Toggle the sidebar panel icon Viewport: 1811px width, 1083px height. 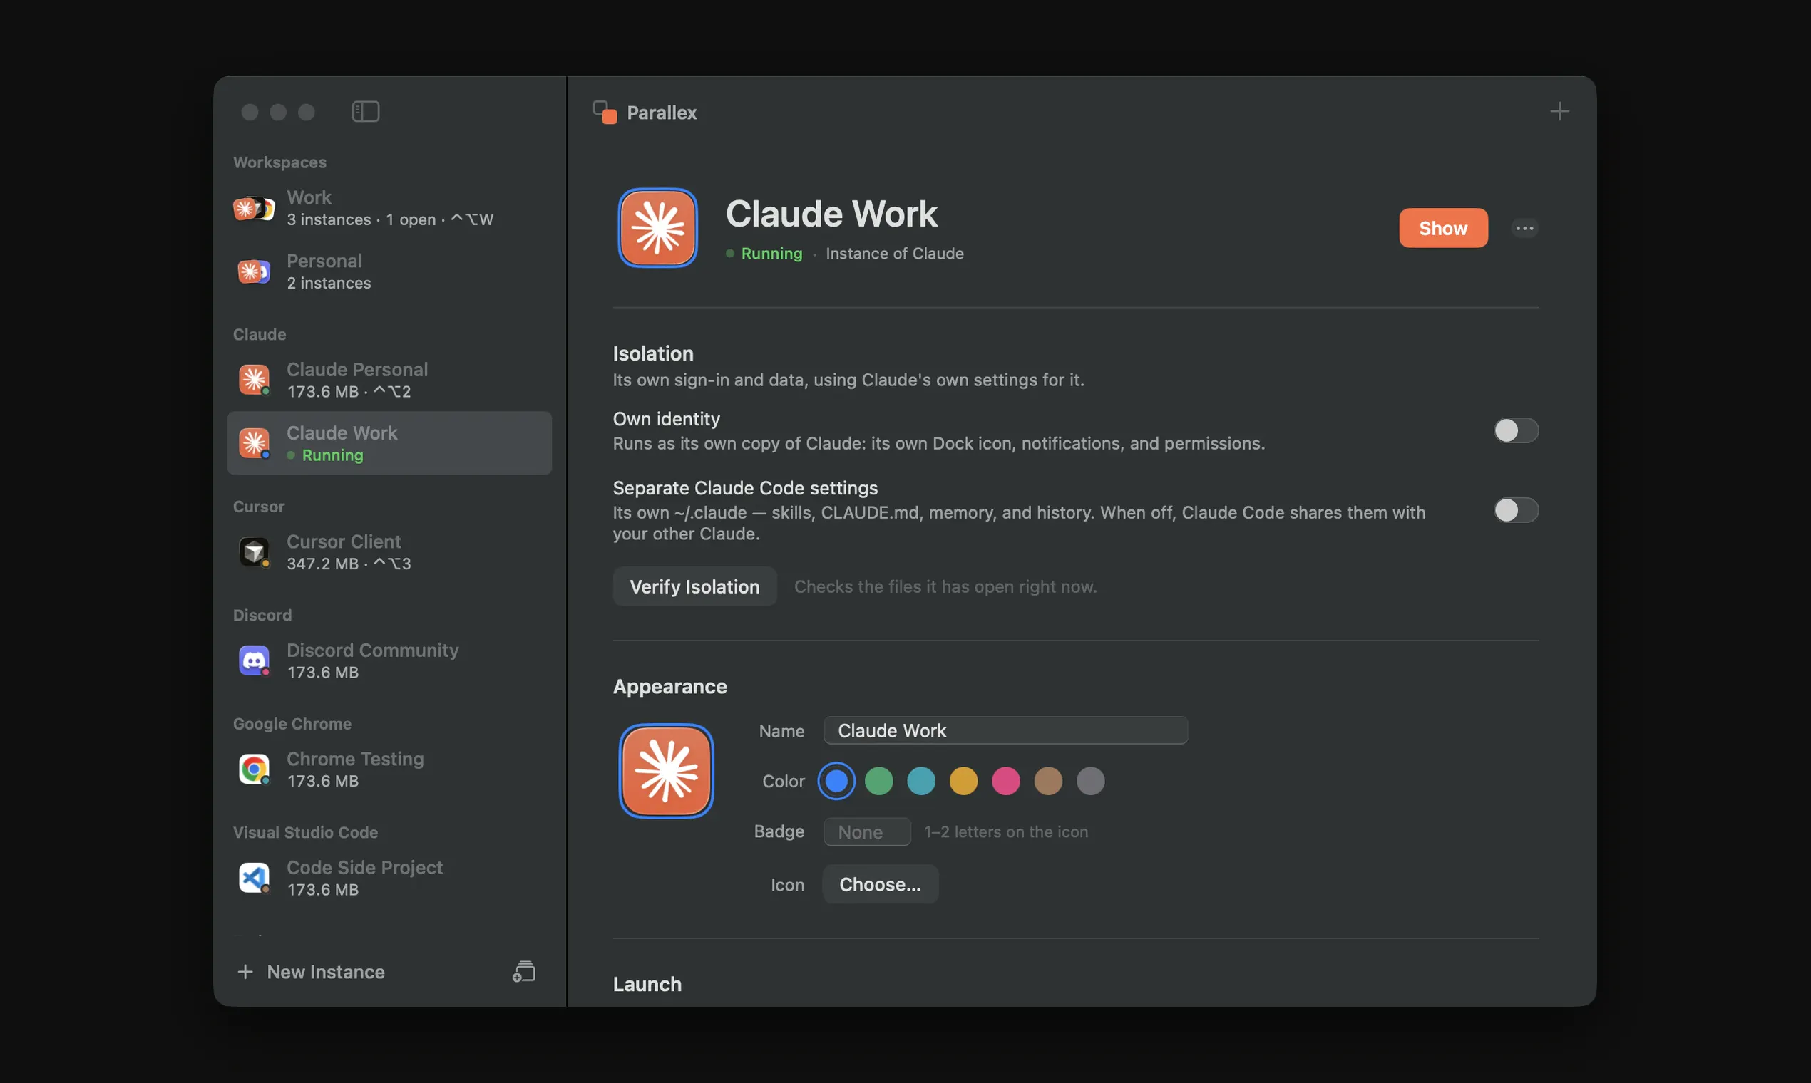[365, 112]
